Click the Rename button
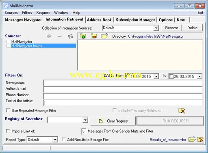 click(171, 28)
